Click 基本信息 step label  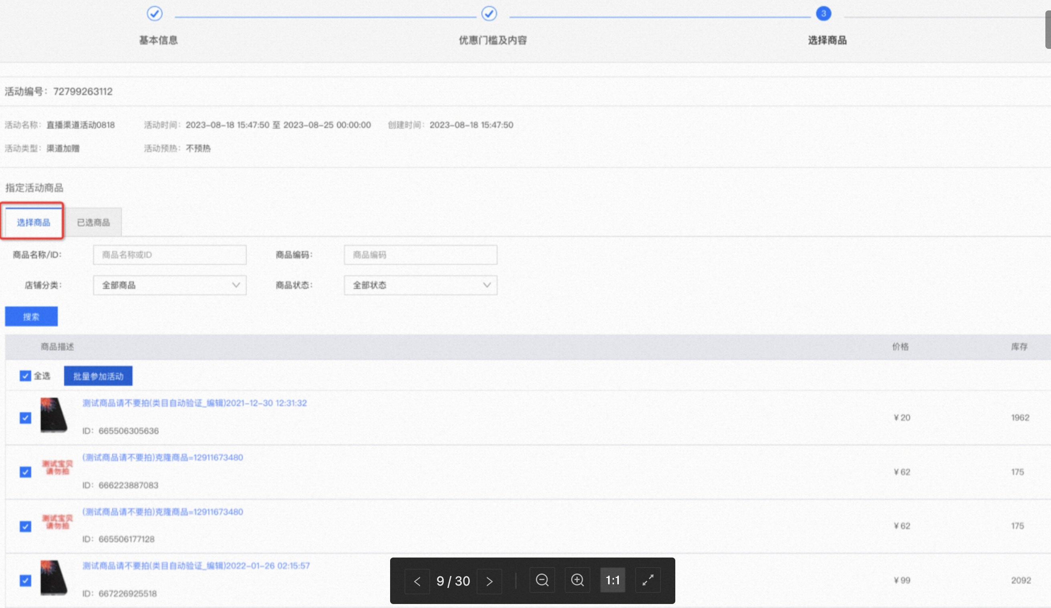(x=158, y=40)
